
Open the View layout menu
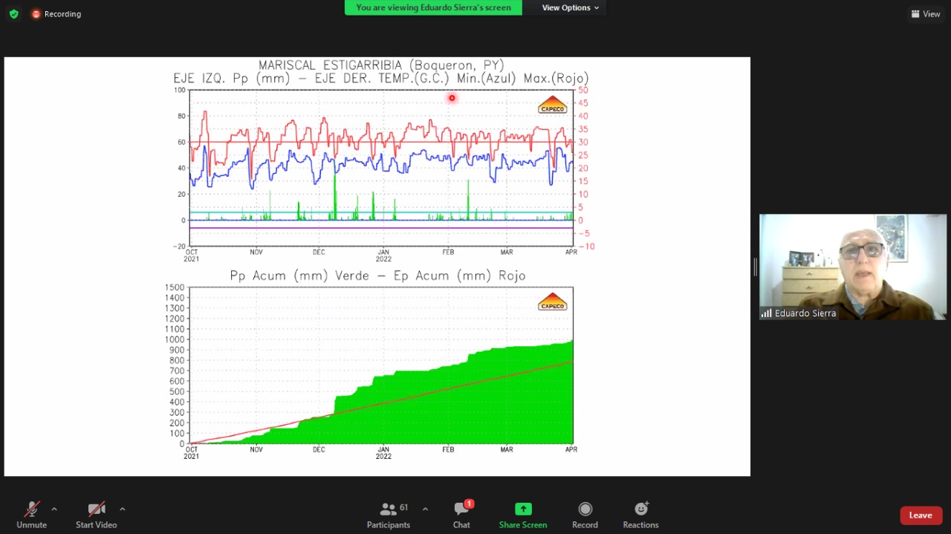[x=926, y=14]
